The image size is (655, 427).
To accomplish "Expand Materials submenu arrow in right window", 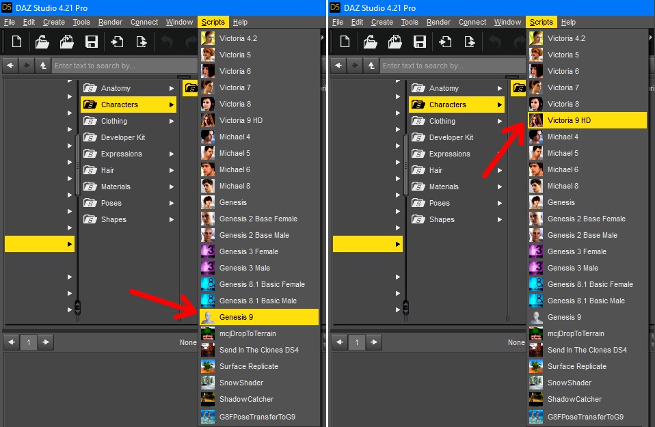I will (500, 187).
